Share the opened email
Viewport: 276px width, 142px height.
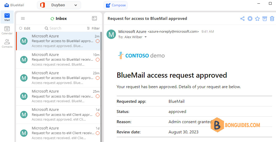point(242,19)
